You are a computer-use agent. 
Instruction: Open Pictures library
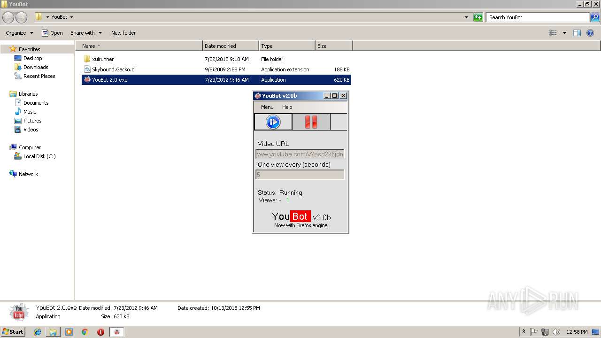click(32, 121)
